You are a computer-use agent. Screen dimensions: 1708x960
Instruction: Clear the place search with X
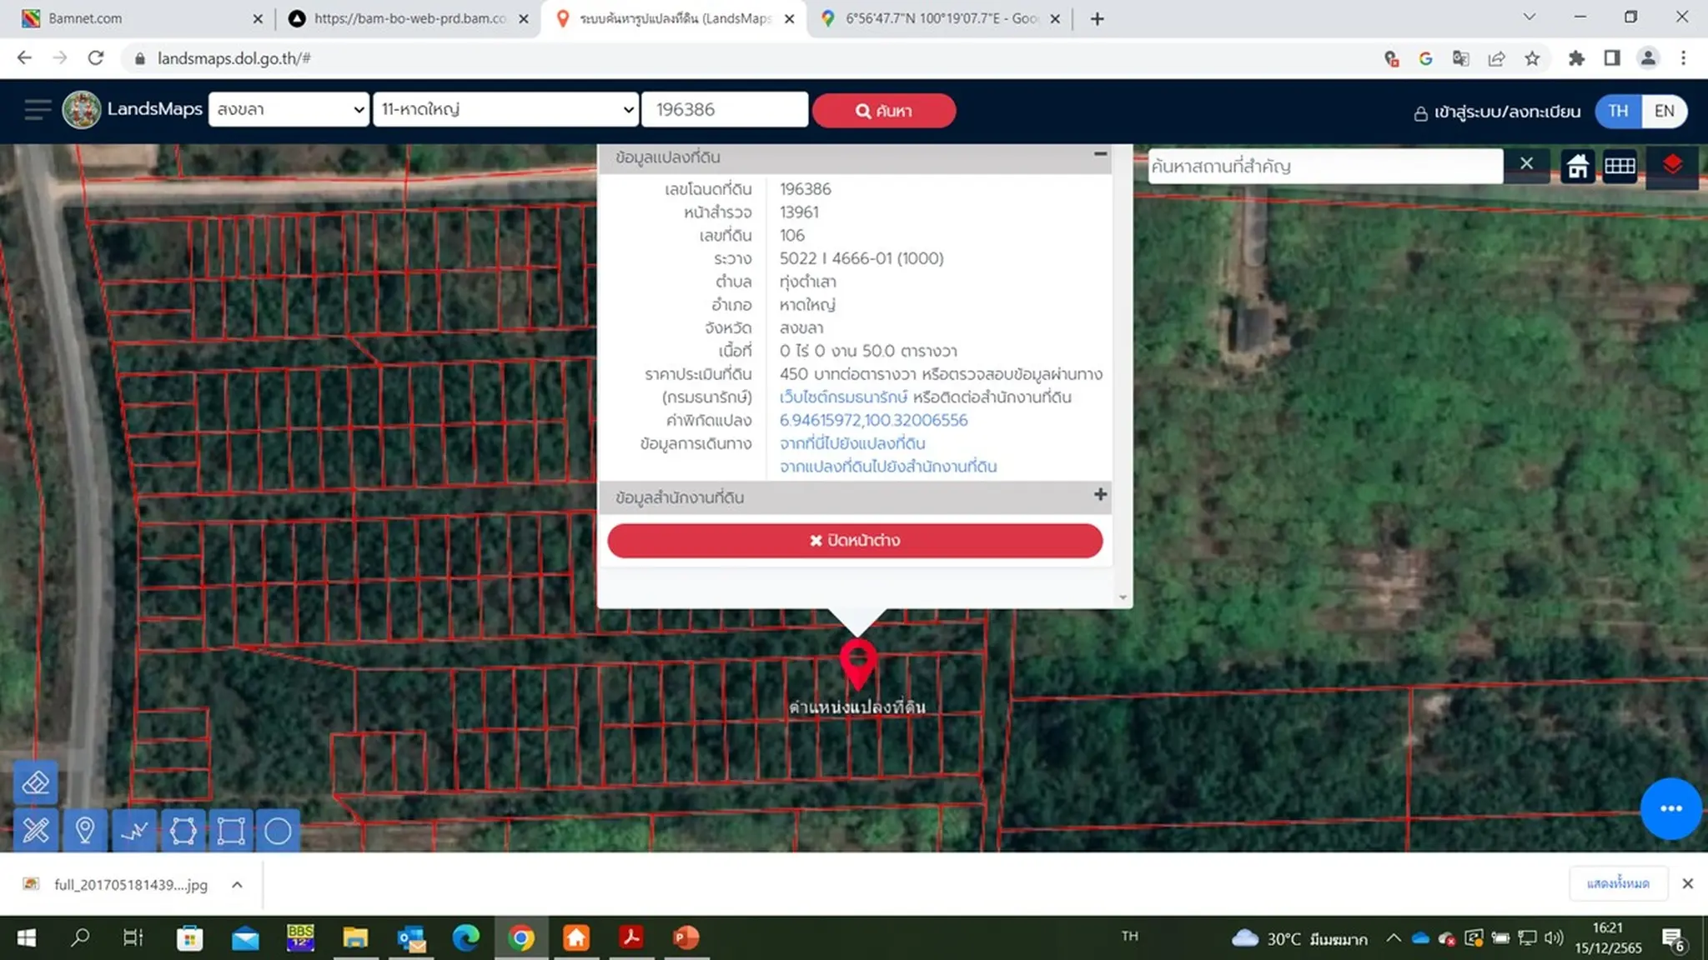1526,164
